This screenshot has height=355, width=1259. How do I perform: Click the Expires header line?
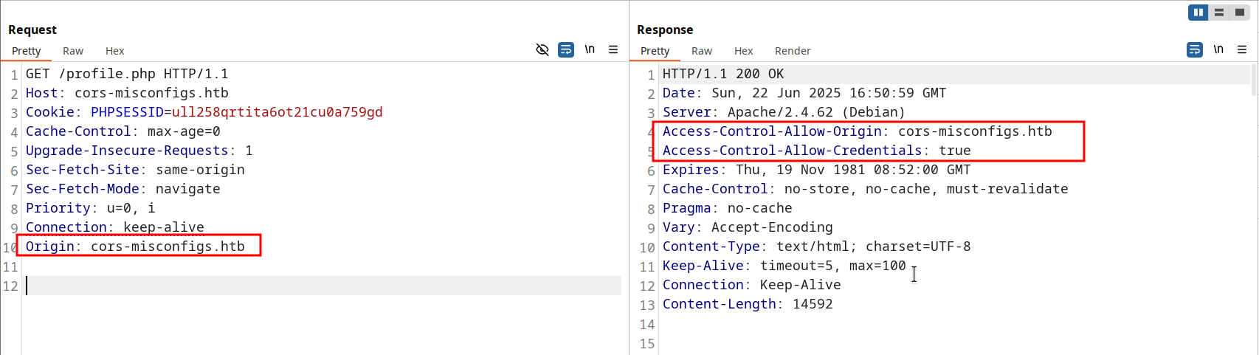click(x=817, y=170)
